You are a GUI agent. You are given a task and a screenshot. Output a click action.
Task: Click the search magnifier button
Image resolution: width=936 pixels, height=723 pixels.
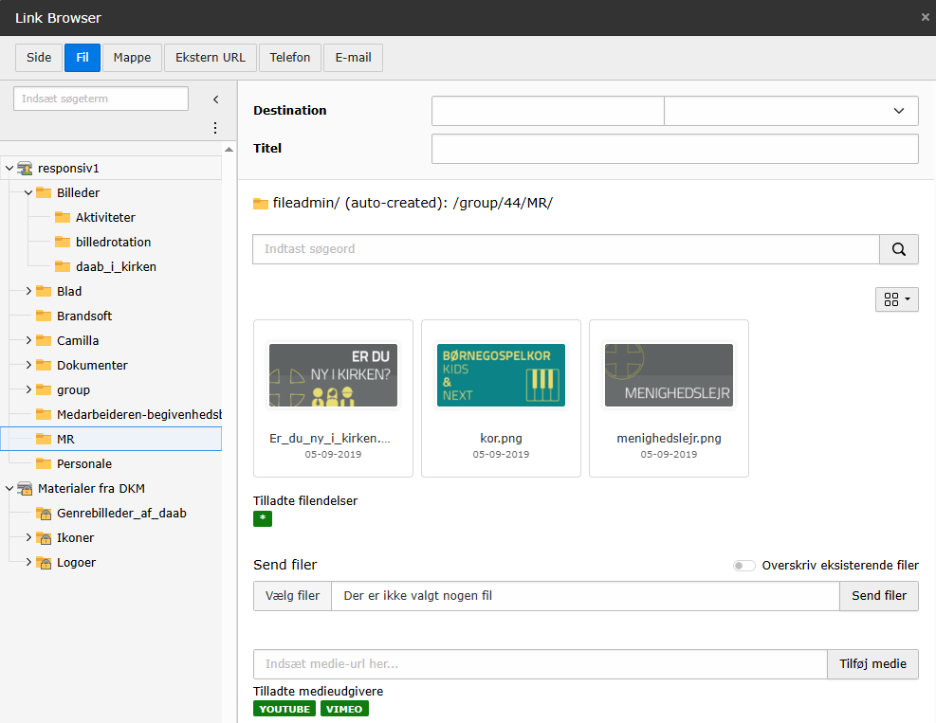[x=899, y=249]
